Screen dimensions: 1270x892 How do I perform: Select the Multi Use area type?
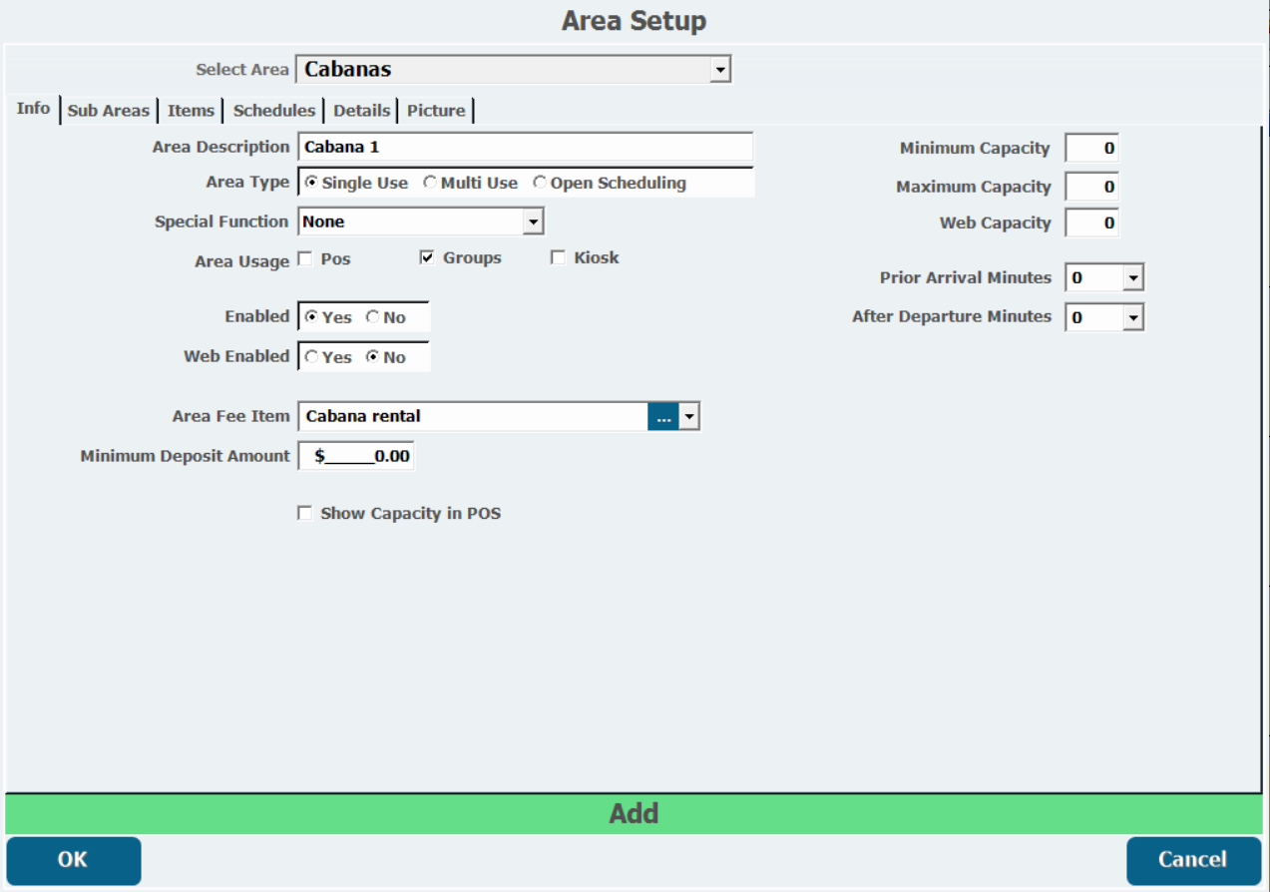[431, 184]
